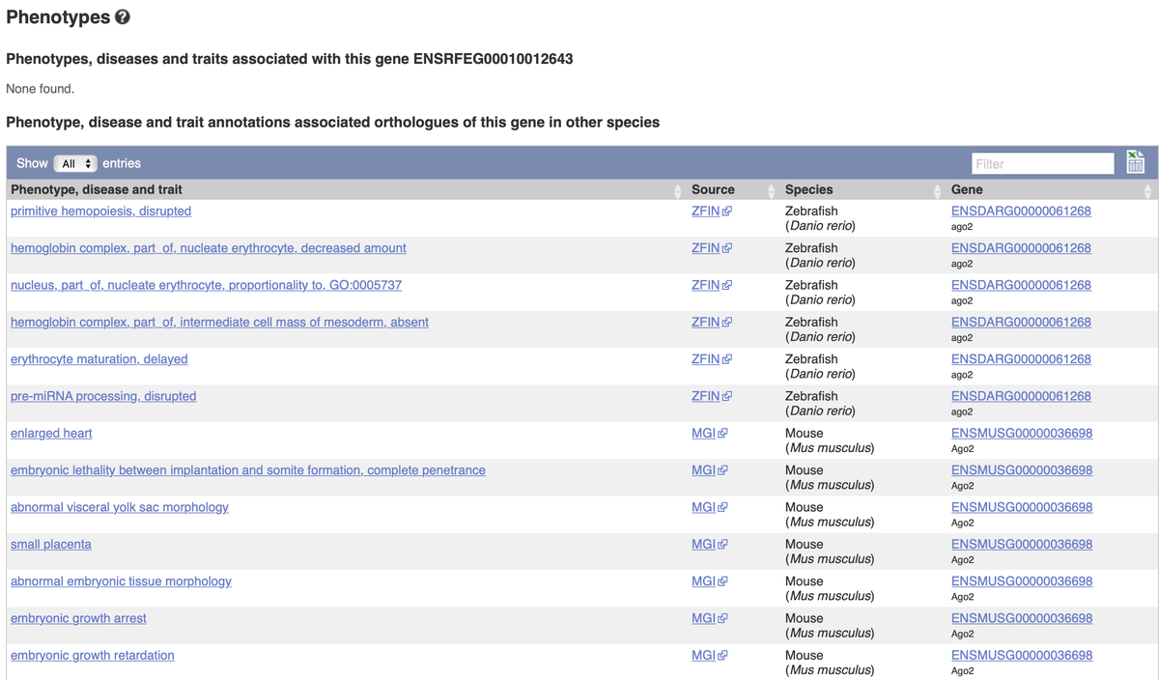Open ENSMUSG00000036698 in small placenta row
1159x680 pixels.
point(1022,544)
